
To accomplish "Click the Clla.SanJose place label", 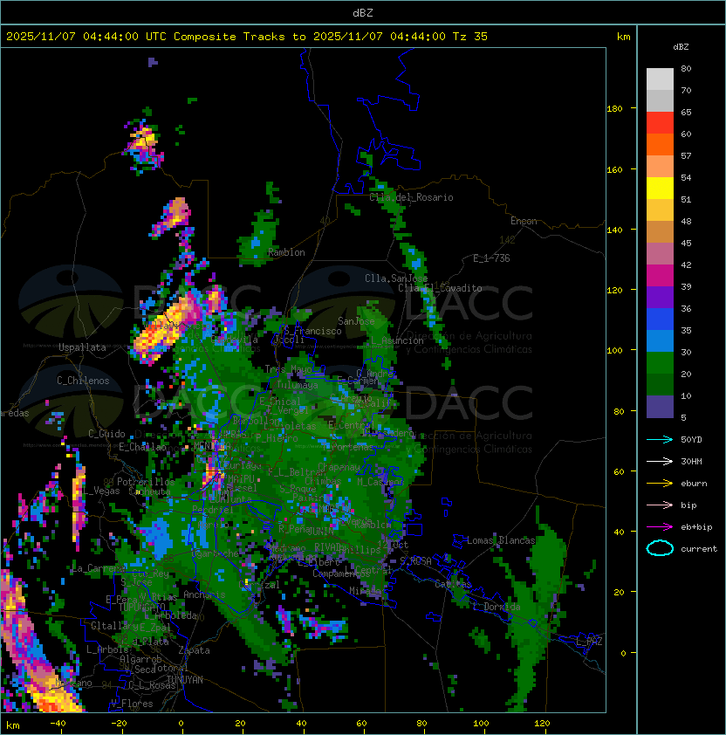I will pos(396,278).
